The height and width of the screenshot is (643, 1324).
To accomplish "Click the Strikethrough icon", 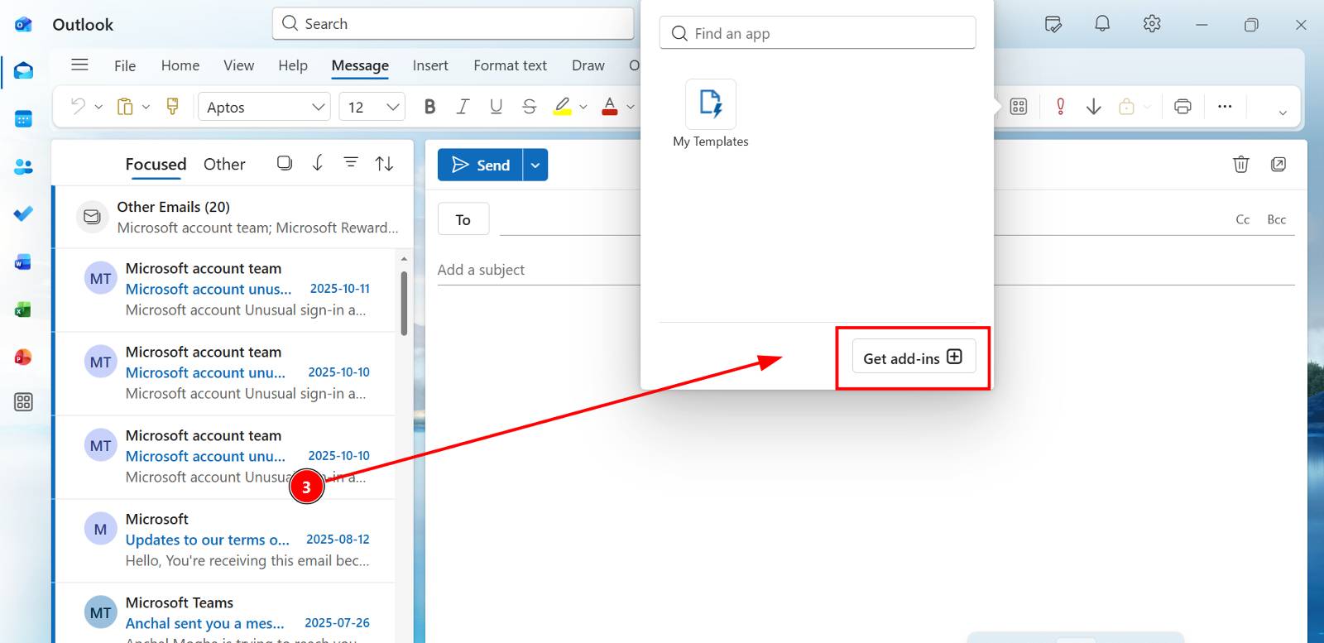I will [530, 107].
